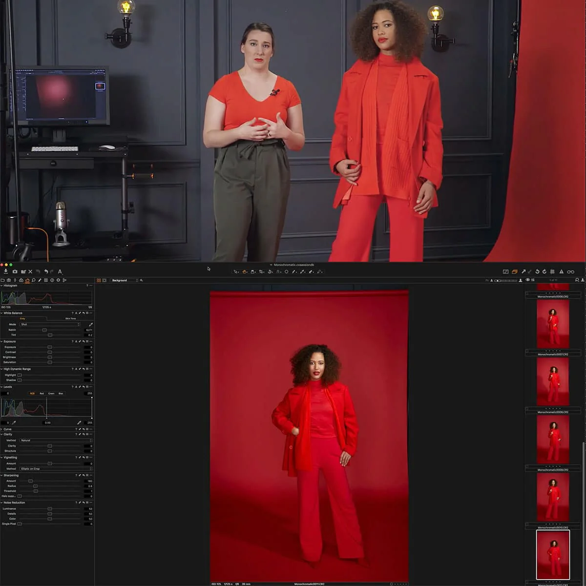Click the magnifier Details tool tab

point(33,280)
